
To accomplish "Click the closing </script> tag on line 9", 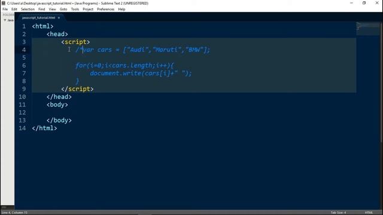I will (x=77, y=89).
